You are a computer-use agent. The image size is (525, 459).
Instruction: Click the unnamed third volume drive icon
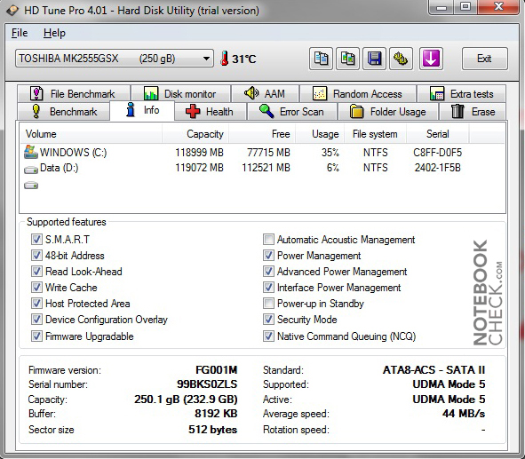click(31, 185)
